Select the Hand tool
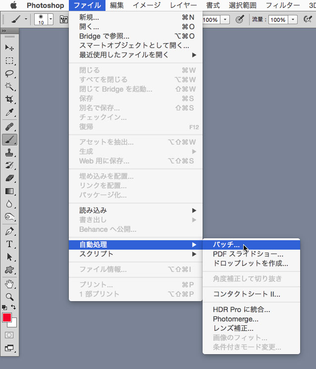Screen dimensions: 316x369 9,284
